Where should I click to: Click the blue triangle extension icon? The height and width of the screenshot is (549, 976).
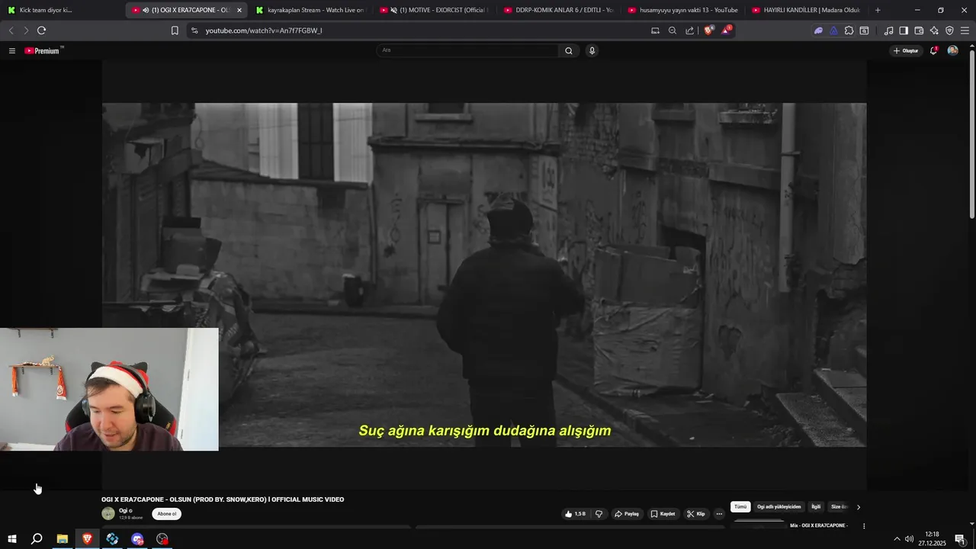coord(833,30)
